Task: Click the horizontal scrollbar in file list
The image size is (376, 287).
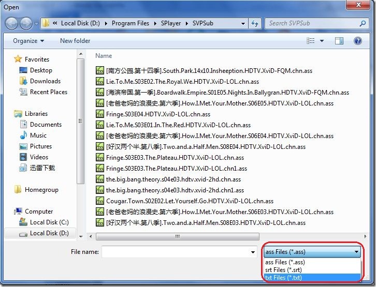Action: click(176, 237)
